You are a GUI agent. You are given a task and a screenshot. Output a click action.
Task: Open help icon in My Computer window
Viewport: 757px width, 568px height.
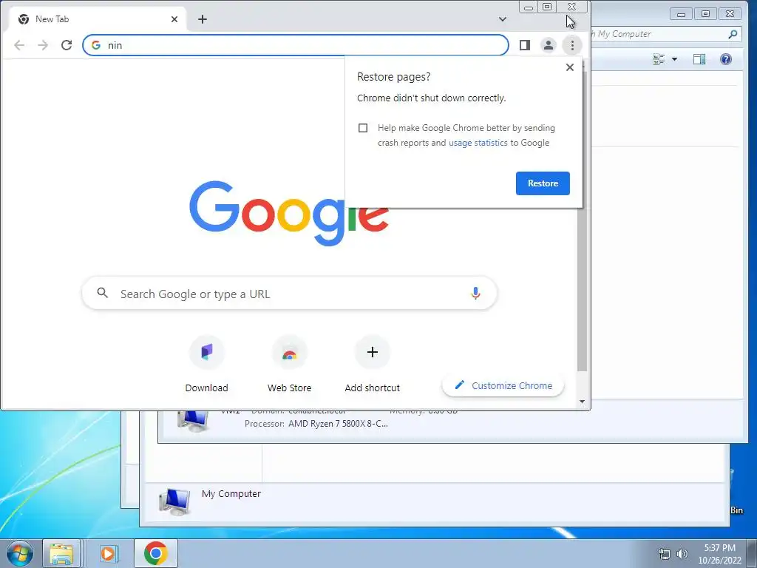click(726, 59)
